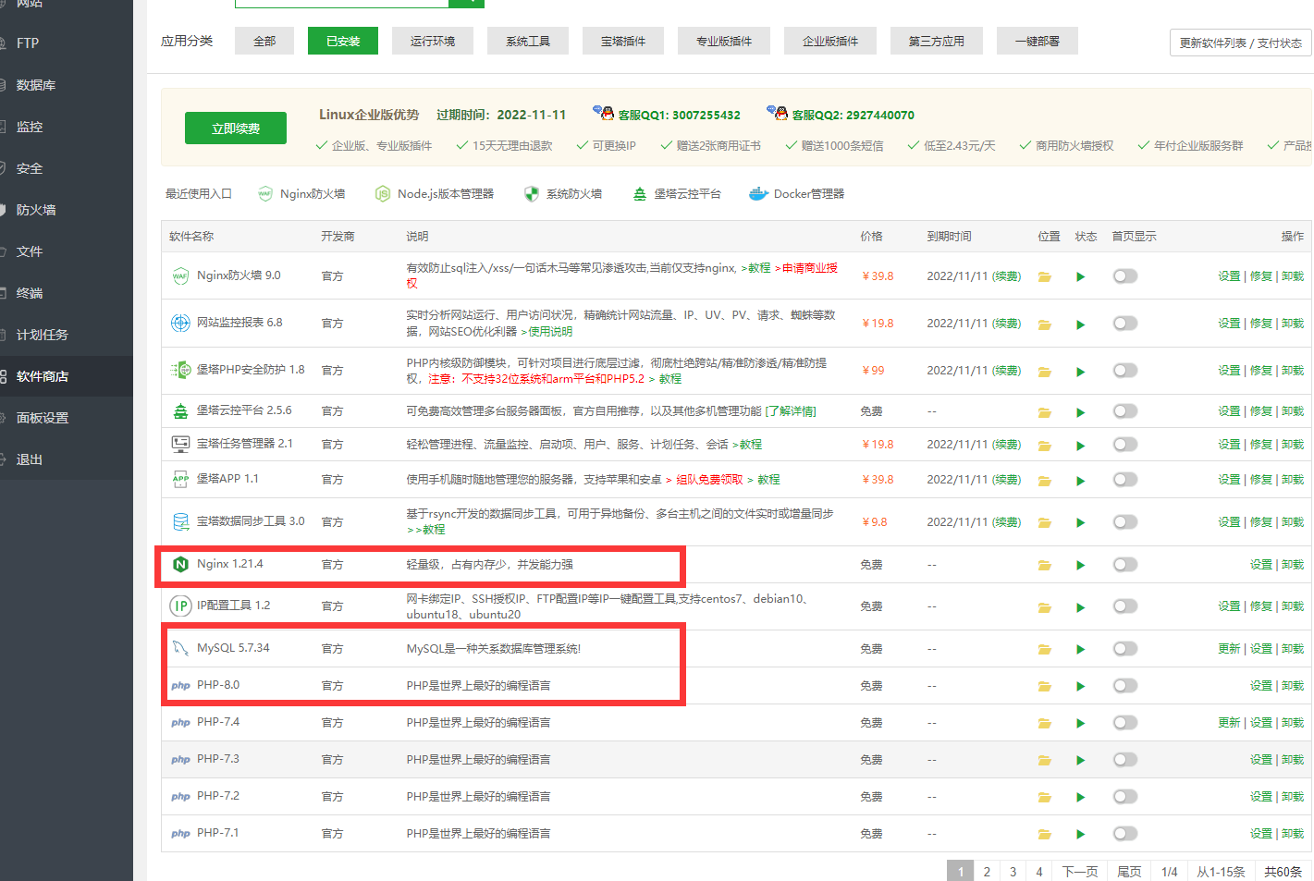Open folder icon for 宝塔任务管理器 2.1
This screenshot has height=881, width=1314.
[x=1044, y=446]
